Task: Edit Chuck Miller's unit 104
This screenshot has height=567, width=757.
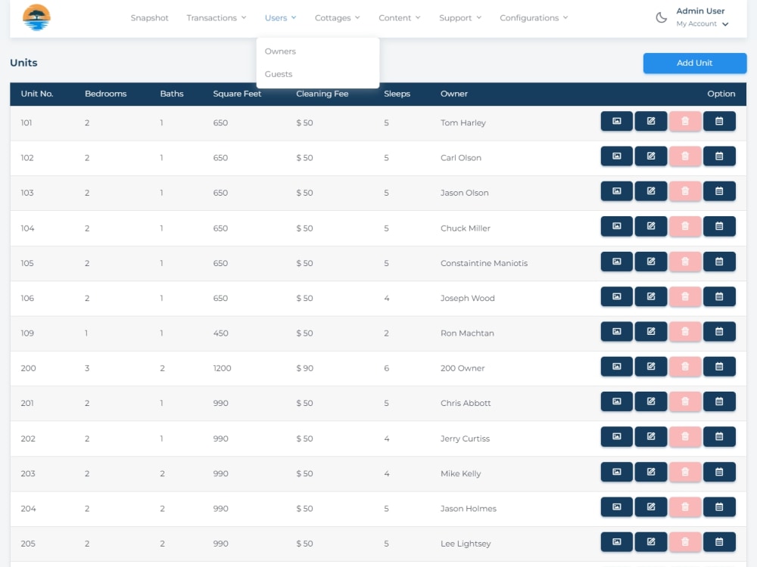Action: [x=651, y=226]
